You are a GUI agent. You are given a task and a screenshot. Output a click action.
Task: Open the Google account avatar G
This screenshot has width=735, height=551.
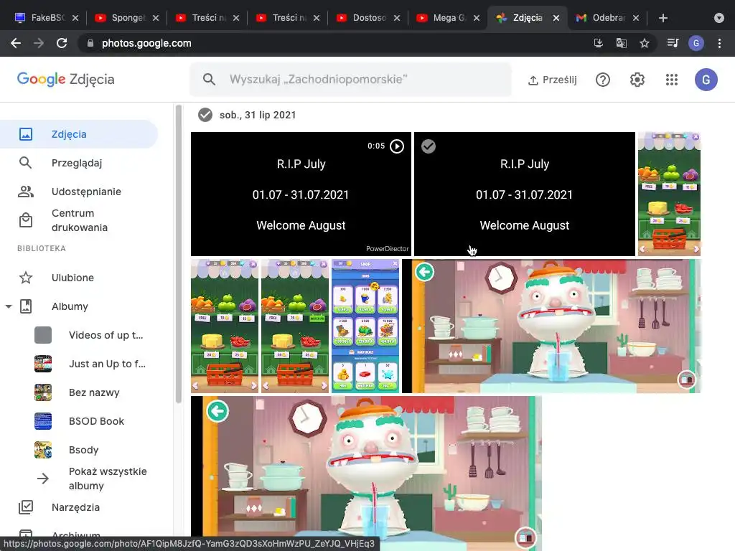pyautogui.click(x=706, y=80)
